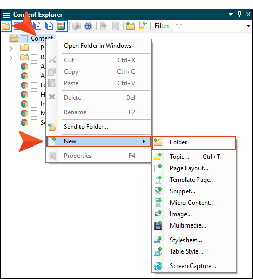Click the Filter text field
Viewport: 253px width, 279px height.
click(209, 26)
